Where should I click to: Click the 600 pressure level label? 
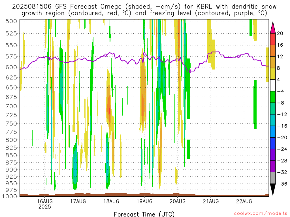pos(11,67)
